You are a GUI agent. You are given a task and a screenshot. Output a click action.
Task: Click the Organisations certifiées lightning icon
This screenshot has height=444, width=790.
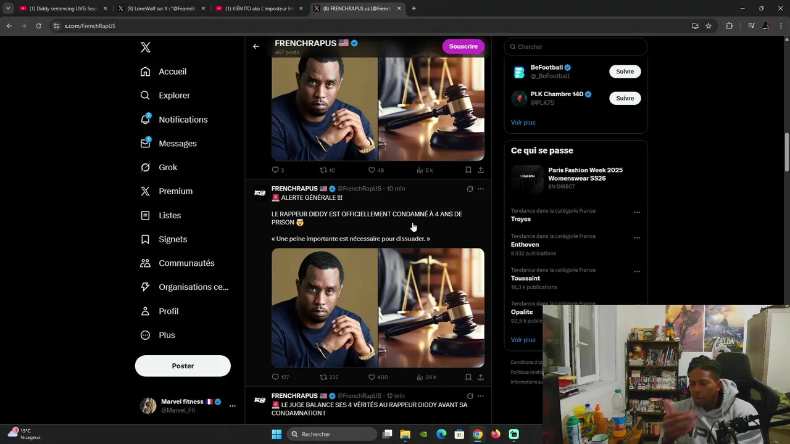click(145, 287)
